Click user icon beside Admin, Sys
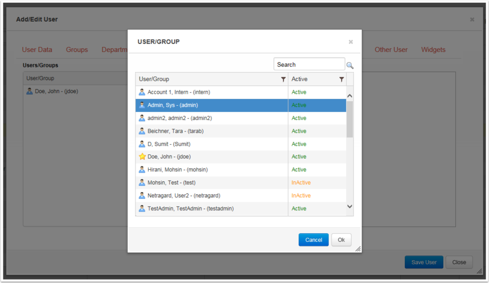 142,105
